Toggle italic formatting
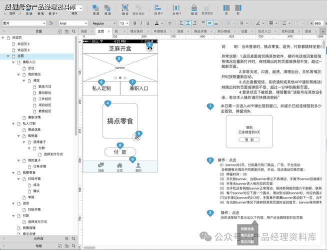 pyautogui.click(x=141, y=23)
